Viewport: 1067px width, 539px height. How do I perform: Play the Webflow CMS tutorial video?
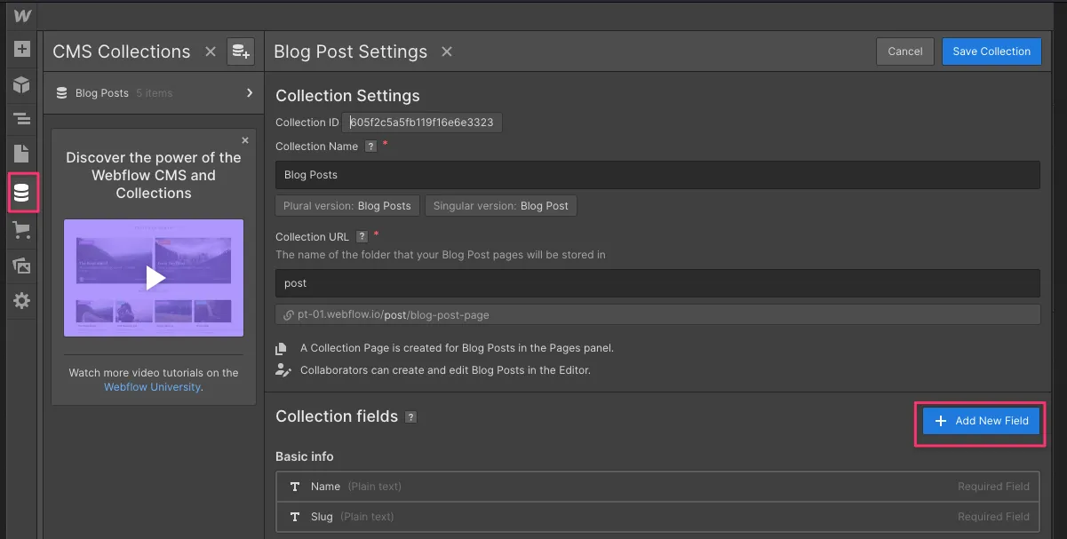(x=155, y=278)
